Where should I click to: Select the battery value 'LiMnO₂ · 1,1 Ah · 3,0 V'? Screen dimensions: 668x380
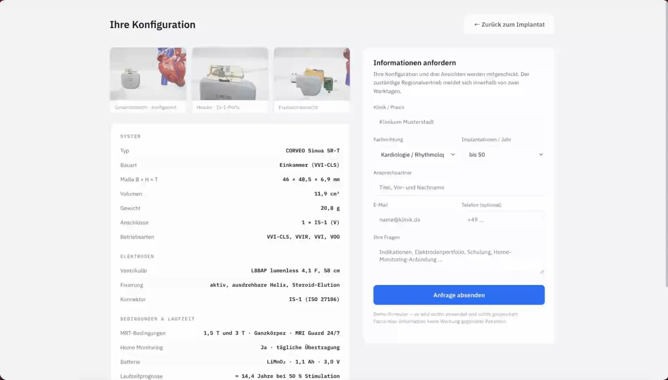point(303,362)
